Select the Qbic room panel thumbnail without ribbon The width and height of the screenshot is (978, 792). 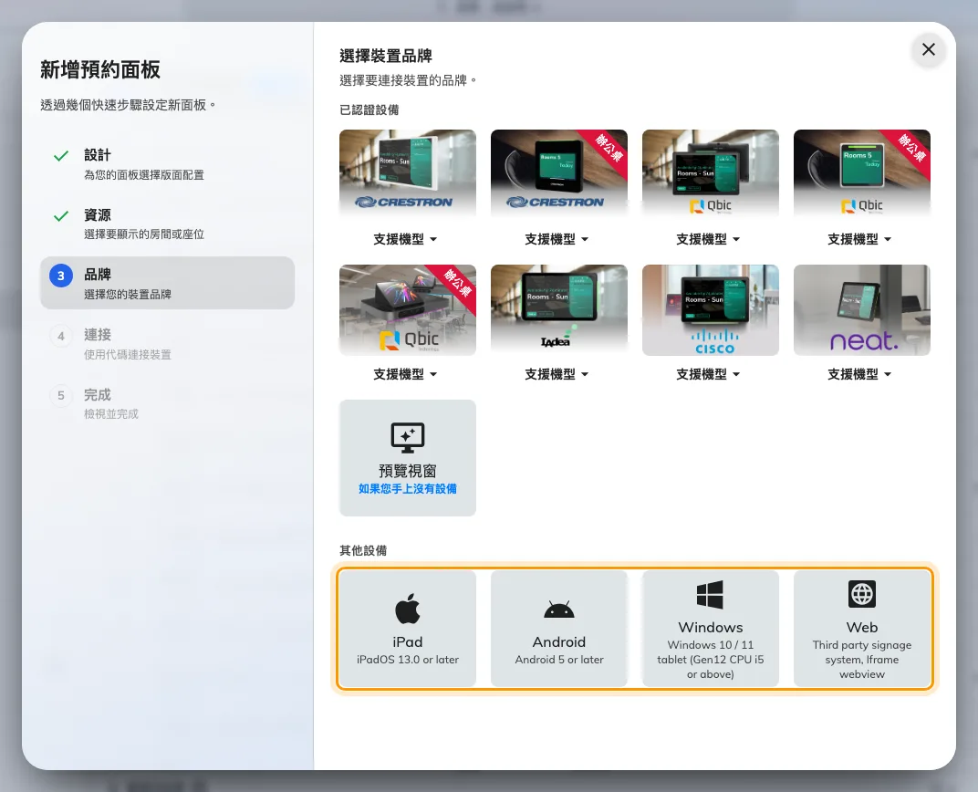711,172
